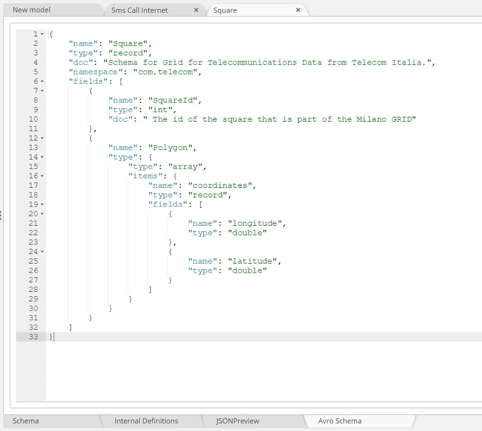Click the "Square" name value on line 2
Viewport: 482px width, 431px height.
click(x=128, y=43)
